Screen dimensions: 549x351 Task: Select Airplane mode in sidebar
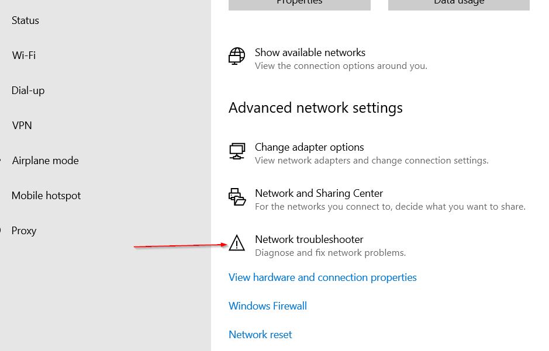pos(45,161)
